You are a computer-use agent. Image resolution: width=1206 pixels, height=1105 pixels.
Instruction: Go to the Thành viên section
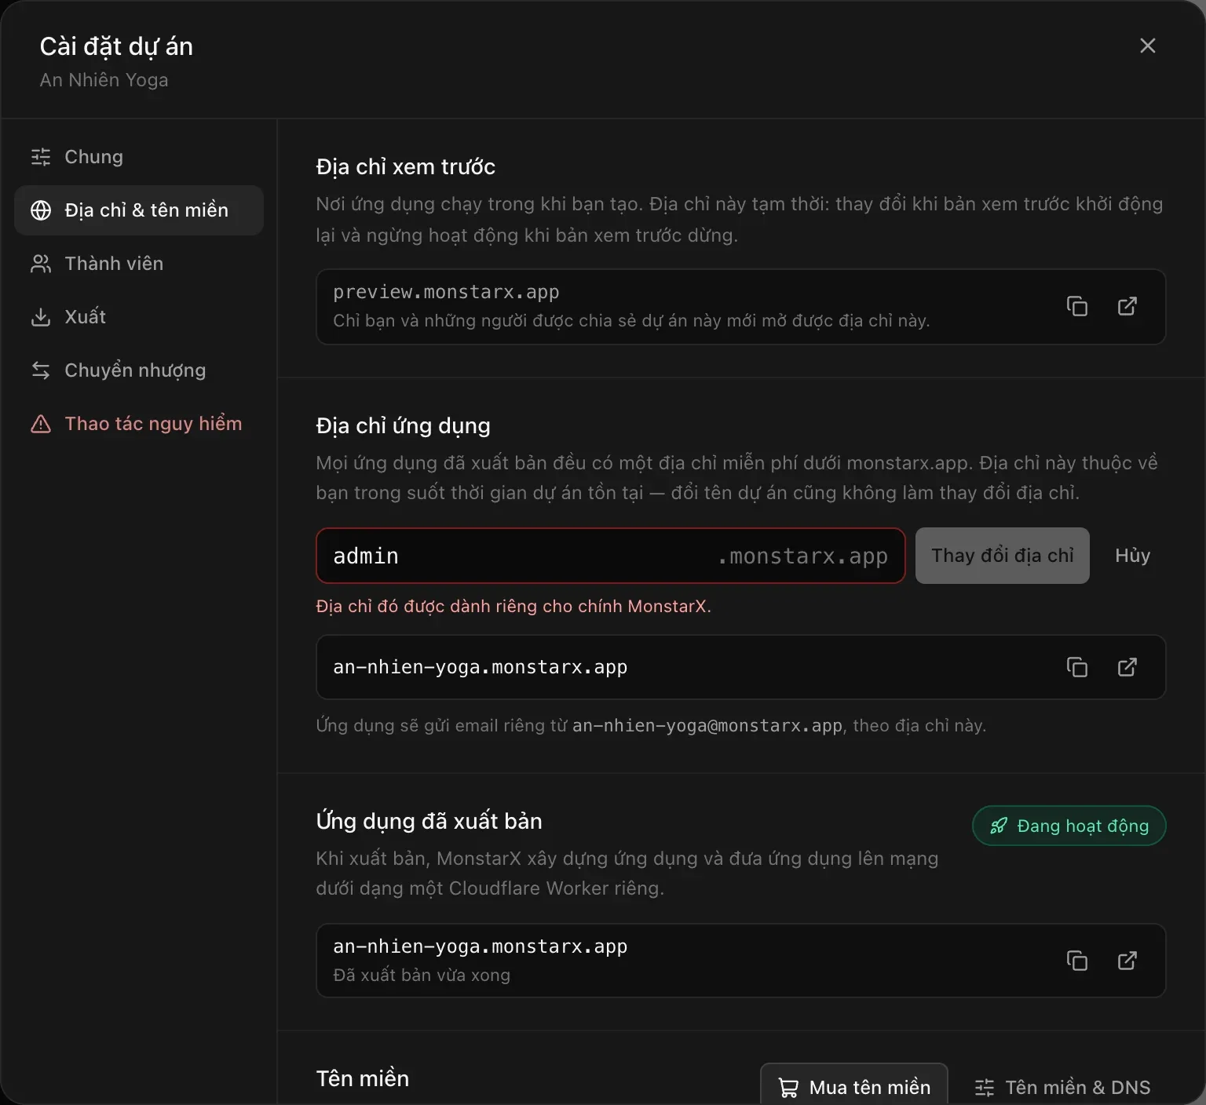coord(139,264)
